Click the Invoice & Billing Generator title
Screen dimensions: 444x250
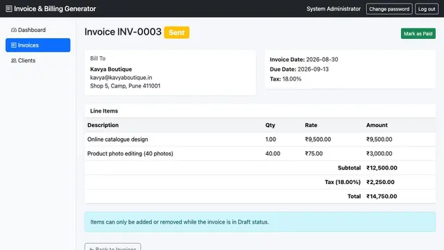pos(55,9)
